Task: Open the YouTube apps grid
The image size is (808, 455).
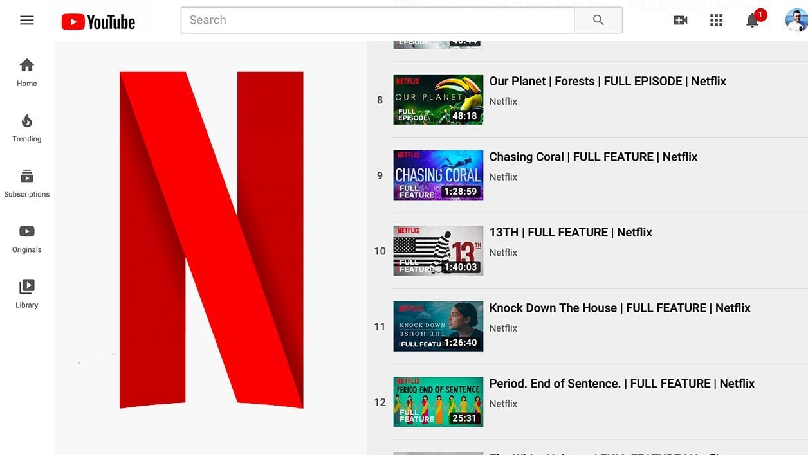Action: [x=717, y=21]
